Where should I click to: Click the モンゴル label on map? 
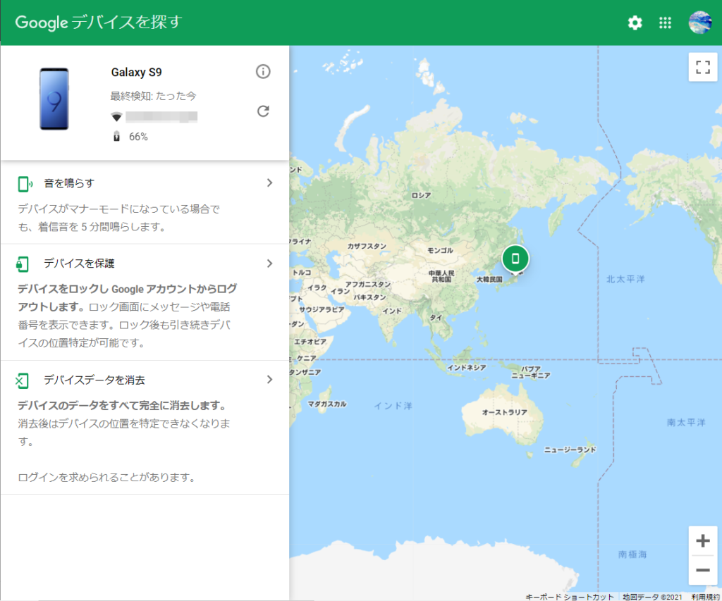point(440,250)
